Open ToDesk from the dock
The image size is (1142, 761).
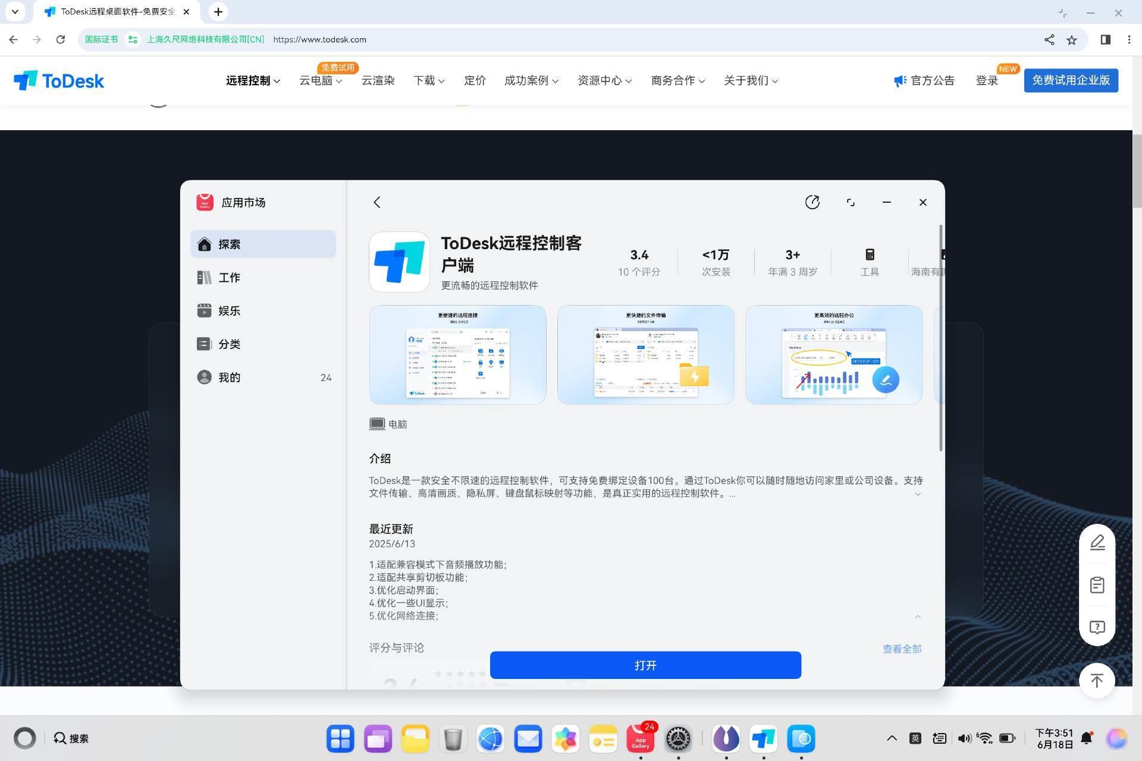pos(764,738)
